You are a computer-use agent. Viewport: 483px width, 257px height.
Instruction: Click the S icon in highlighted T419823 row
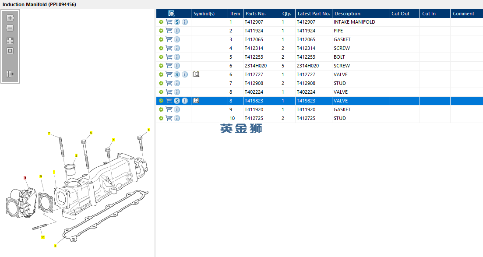click(177, 101)
